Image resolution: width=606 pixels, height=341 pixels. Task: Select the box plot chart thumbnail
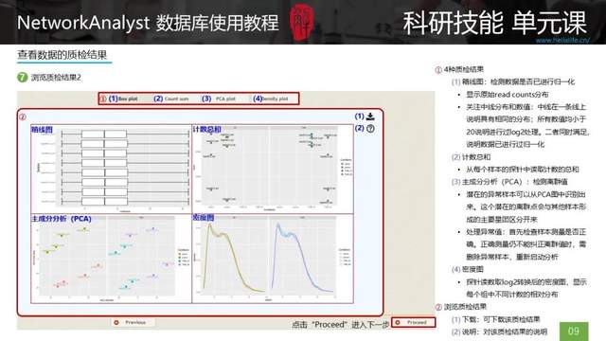pos(112,169)
